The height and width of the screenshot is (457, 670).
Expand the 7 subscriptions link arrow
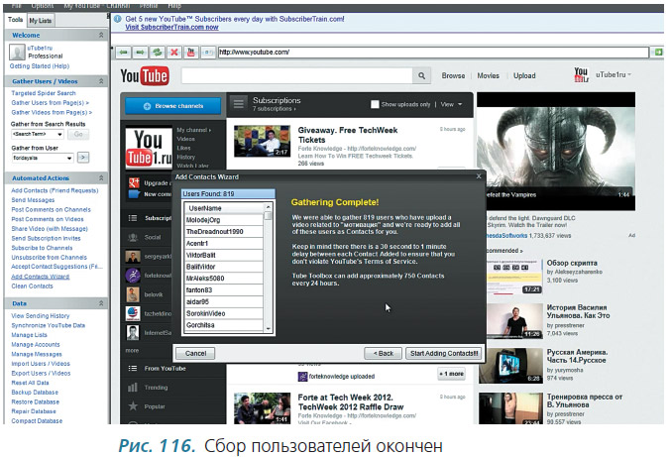coord(294,109)
